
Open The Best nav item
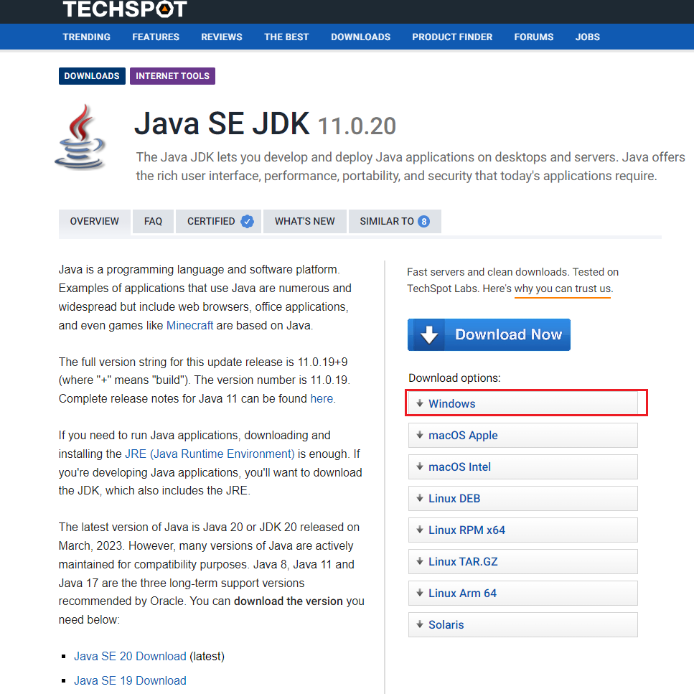pyautogui.click(x=286, y=37)
